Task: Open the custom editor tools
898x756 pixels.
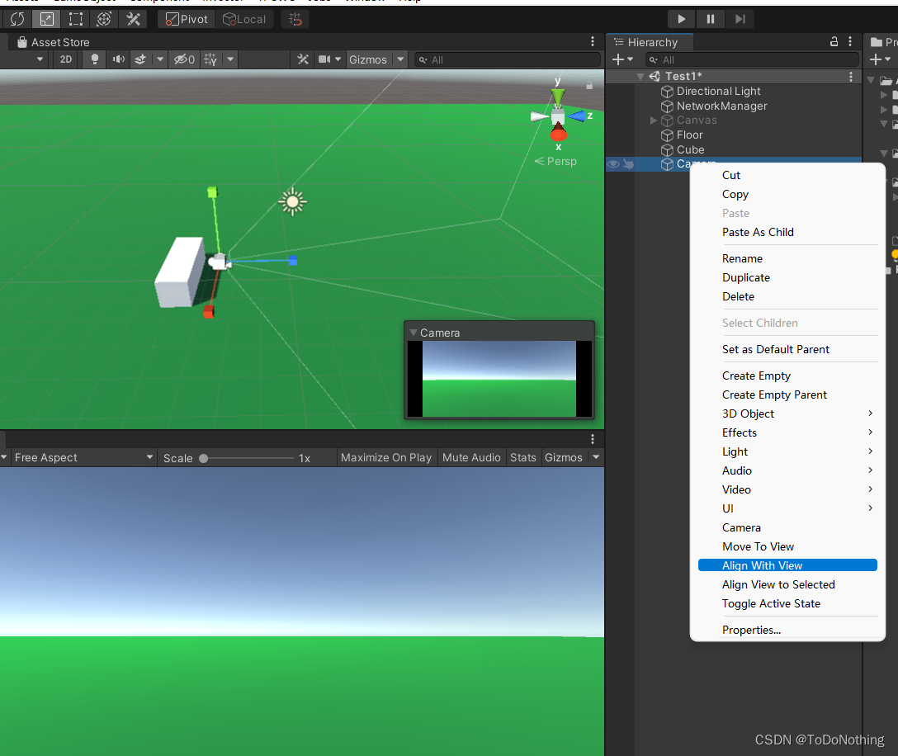Action: point(134,19)
